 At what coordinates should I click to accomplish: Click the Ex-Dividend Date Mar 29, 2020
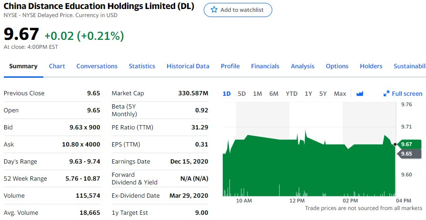click(189, 195)
